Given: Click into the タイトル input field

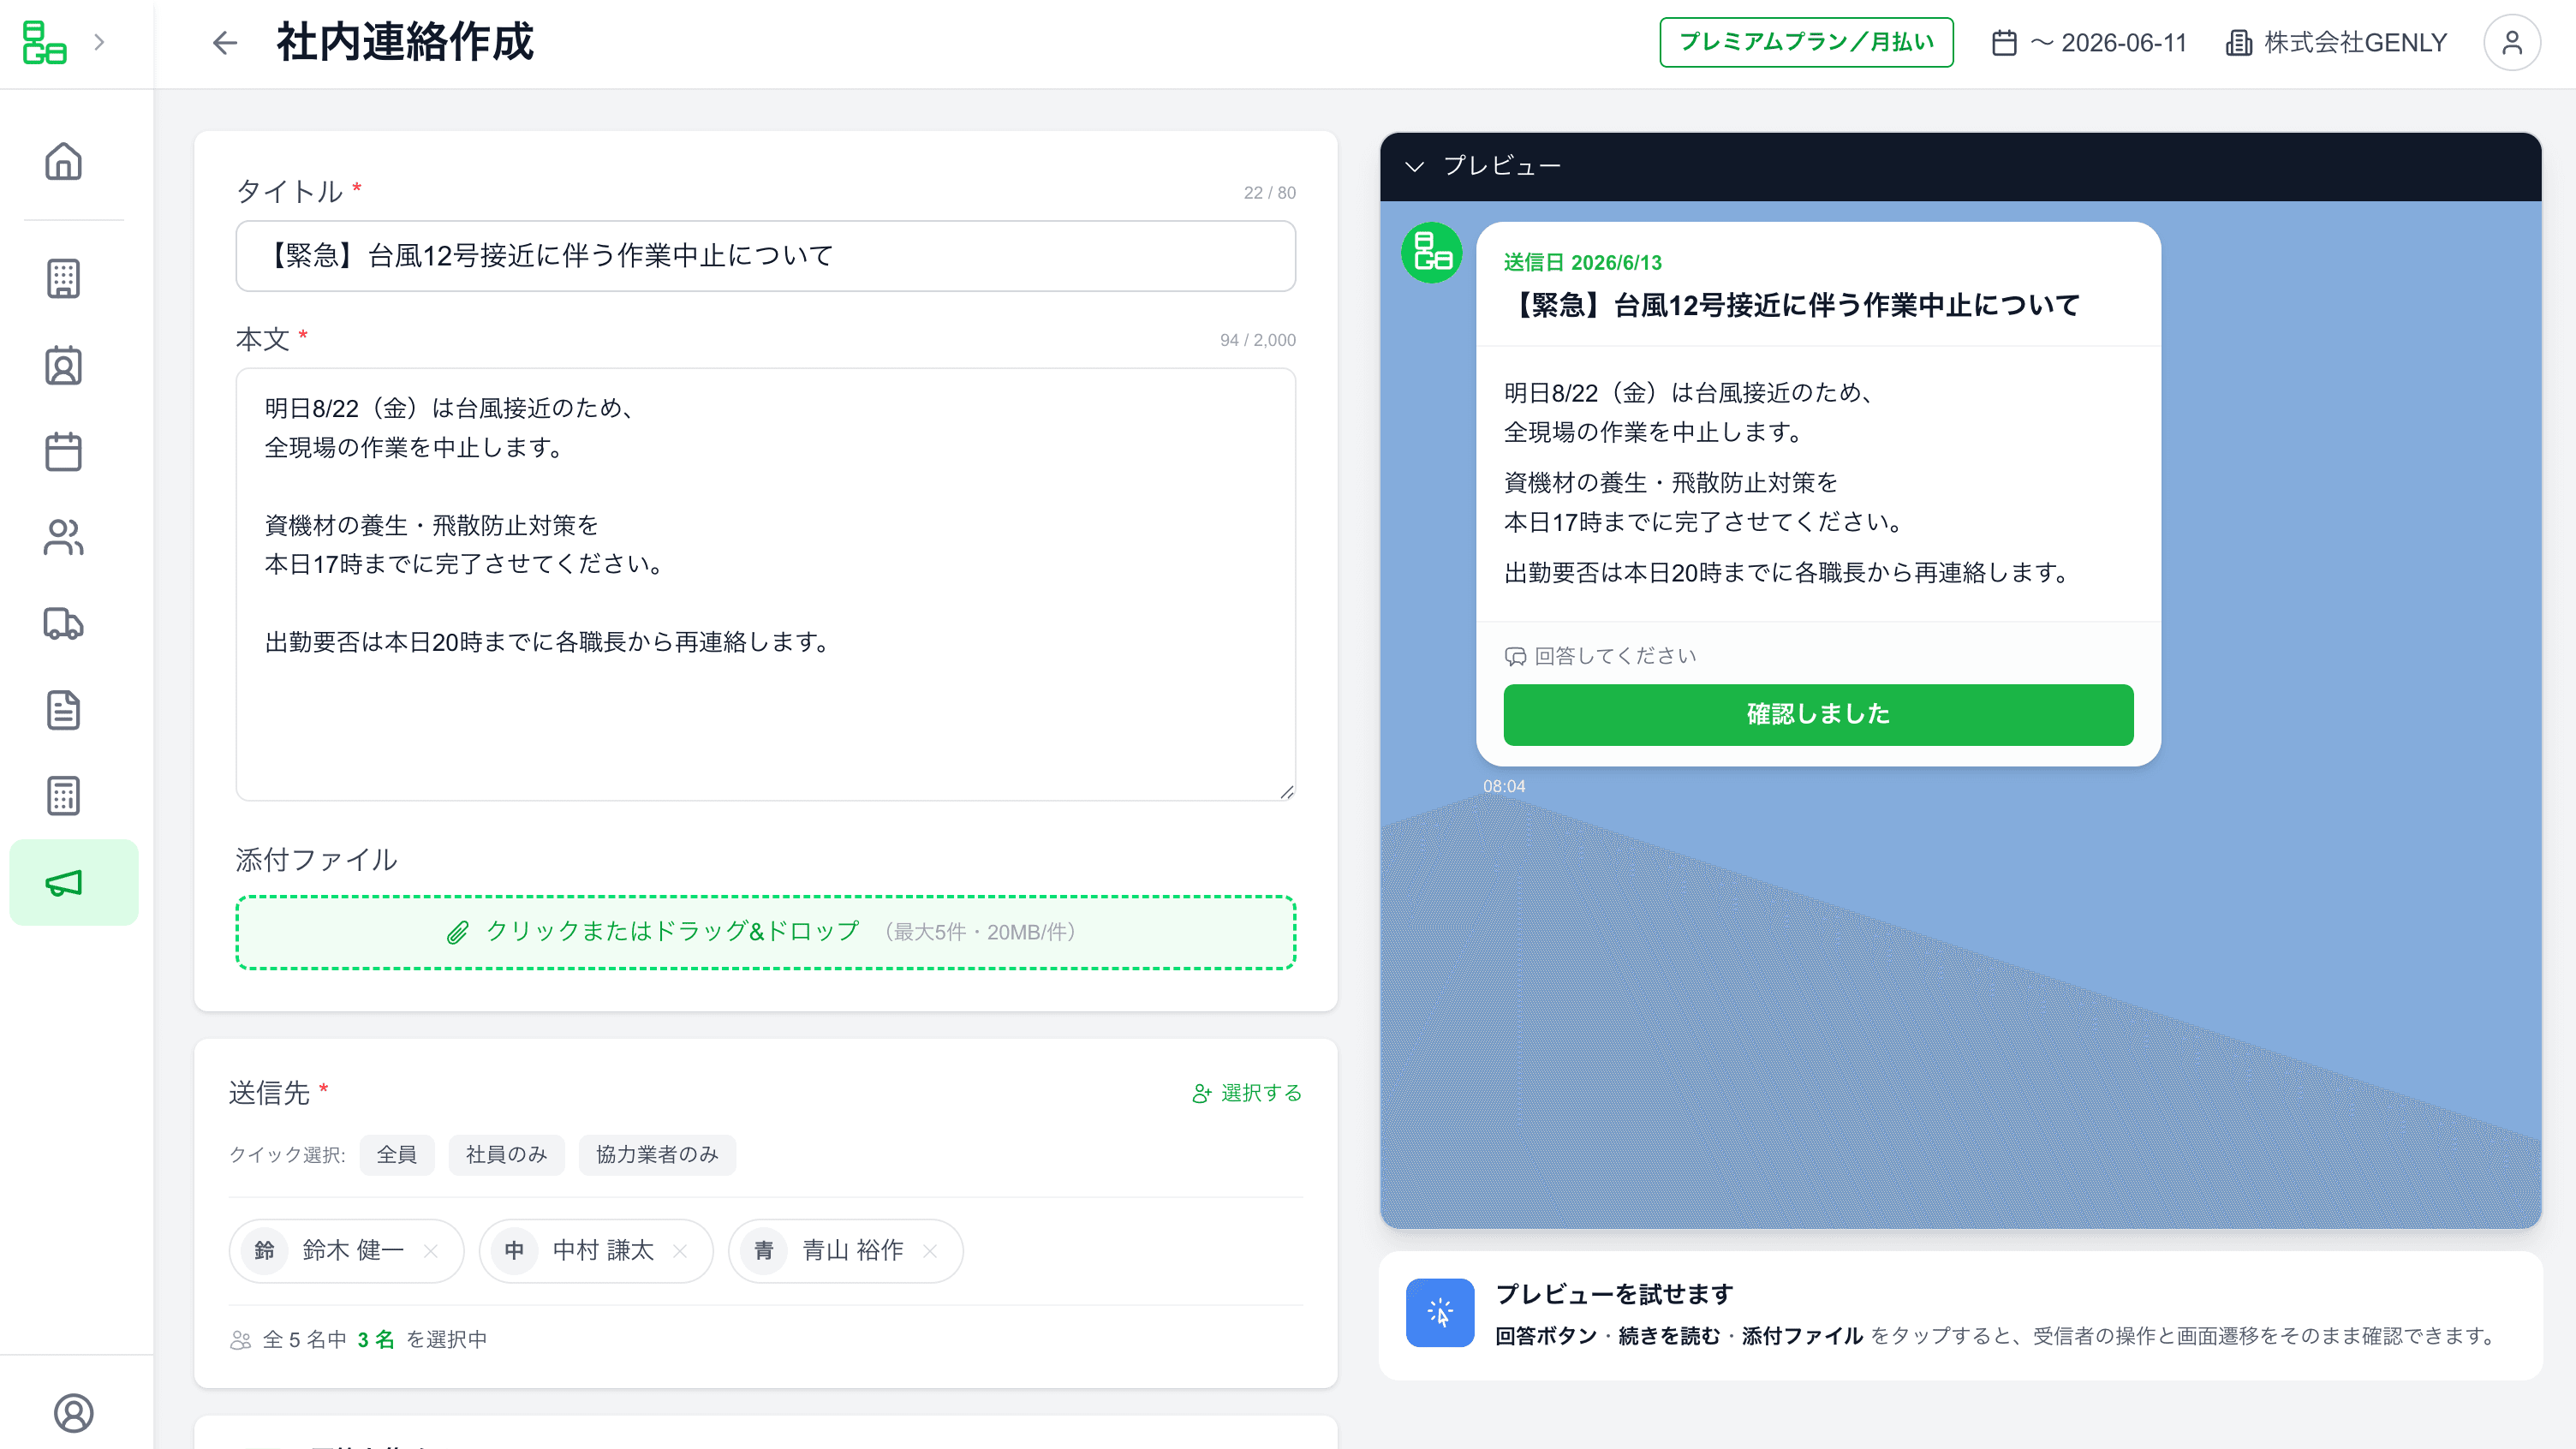Looking at the screenshot, I should click(x=766, y=256).
